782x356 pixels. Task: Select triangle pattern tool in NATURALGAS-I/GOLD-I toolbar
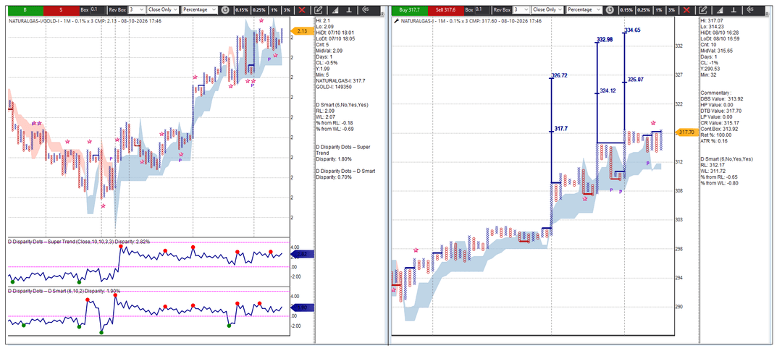click(x=335, y=9)
